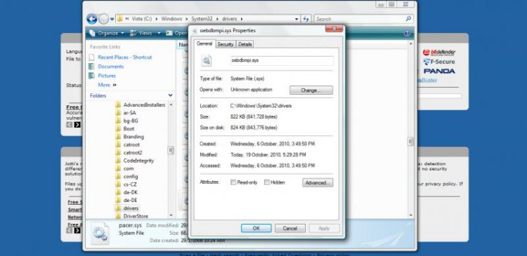
Task: Select the config folder
Action: [131, 177]
